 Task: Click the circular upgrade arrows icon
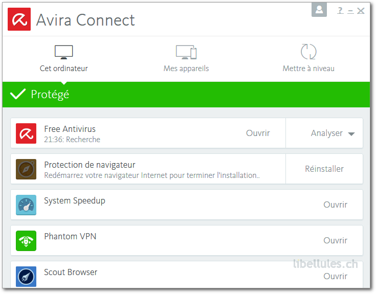[x=308, y=52]
